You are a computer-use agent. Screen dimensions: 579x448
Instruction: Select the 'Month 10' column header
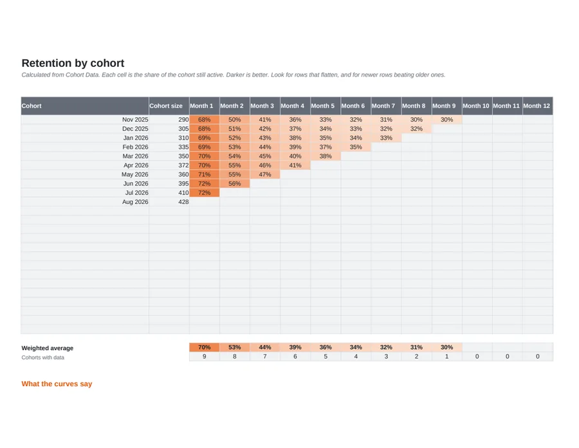tap(477, 106)
